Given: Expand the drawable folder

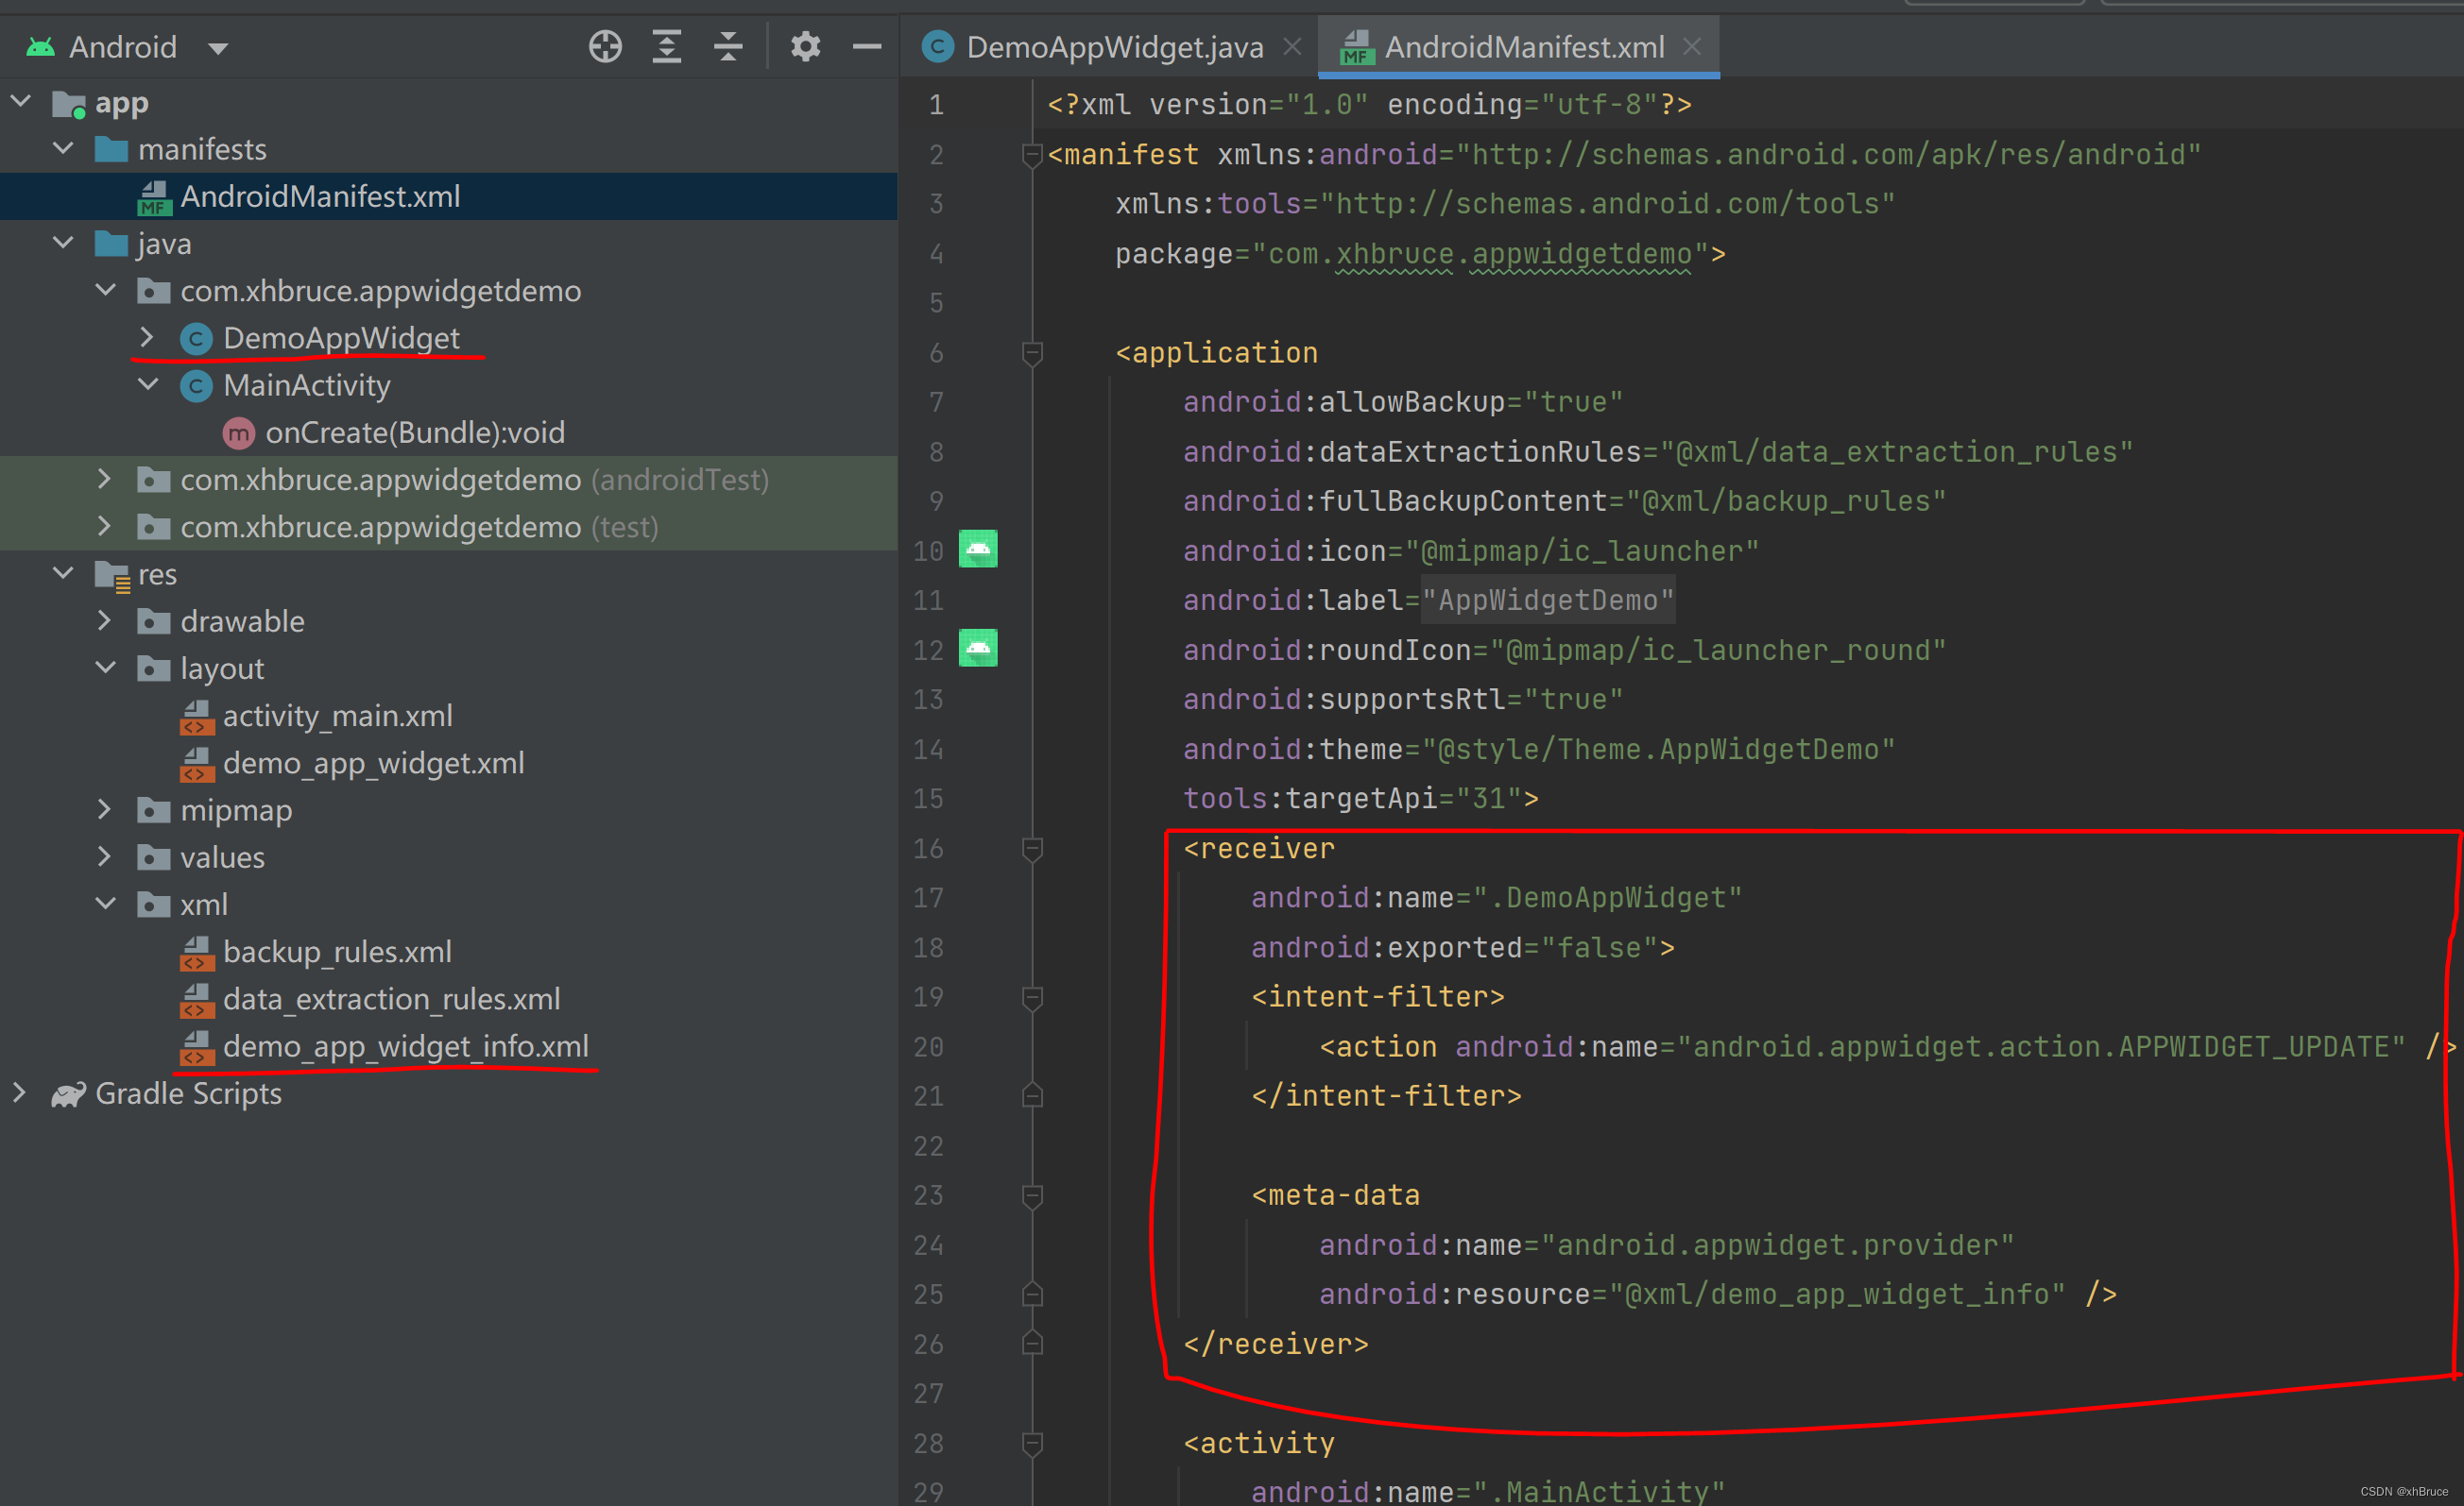Looking at the screenshot, I should 104,620.
